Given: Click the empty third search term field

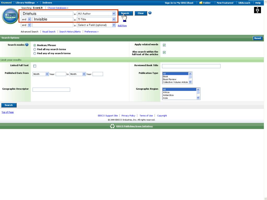Looking at the screenshot, I should (x=53, y=25).
